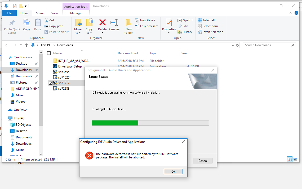Select the IDT_HP_x86_x64_WDA folder
302x189 pixels.
[73, 61]
